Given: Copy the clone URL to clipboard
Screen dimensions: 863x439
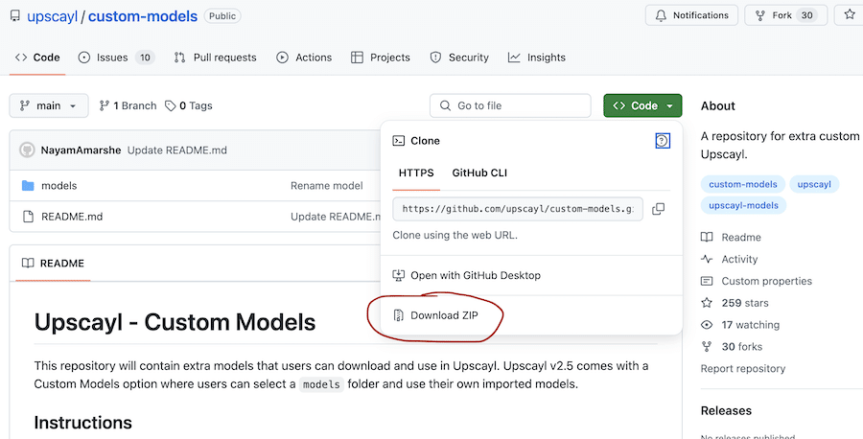Looking at the screenshot, I should [658, 209].
